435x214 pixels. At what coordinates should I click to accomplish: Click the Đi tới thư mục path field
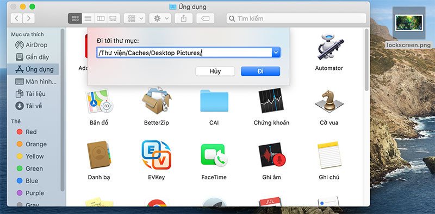tap(184, 53)
